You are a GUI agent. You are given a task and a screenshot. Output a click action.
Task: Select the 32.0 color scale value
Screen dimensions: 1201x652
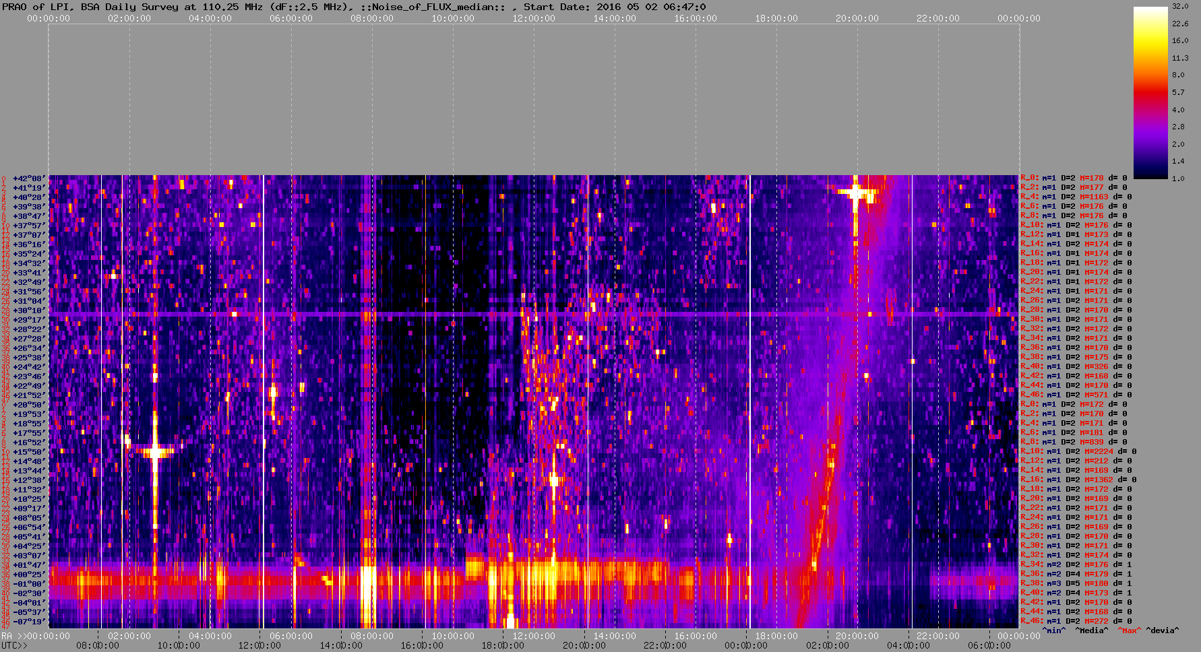tap(1180, 6)
